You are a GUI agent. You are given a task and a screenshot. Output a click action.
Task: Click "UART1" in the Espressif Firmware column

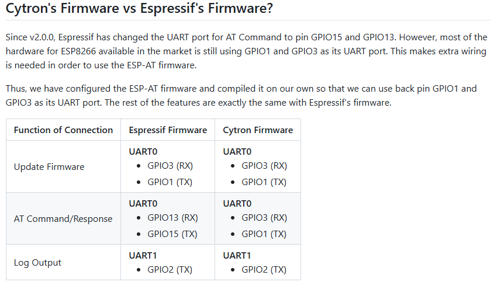[143, 255]
